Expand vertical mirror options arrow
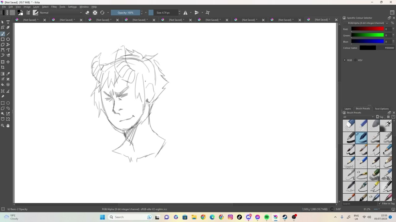The height and width of the screenshot is (222, 396). pos(202,13)
